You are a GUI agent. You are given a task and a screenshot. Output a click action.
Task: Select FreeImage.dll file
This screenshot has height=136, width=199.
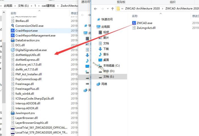(x=25, y=84)
